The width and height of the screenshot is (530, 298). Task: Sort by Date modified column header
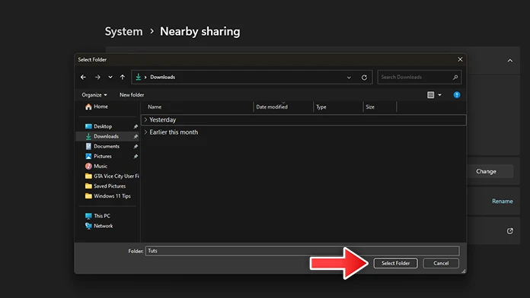[272, 107]
